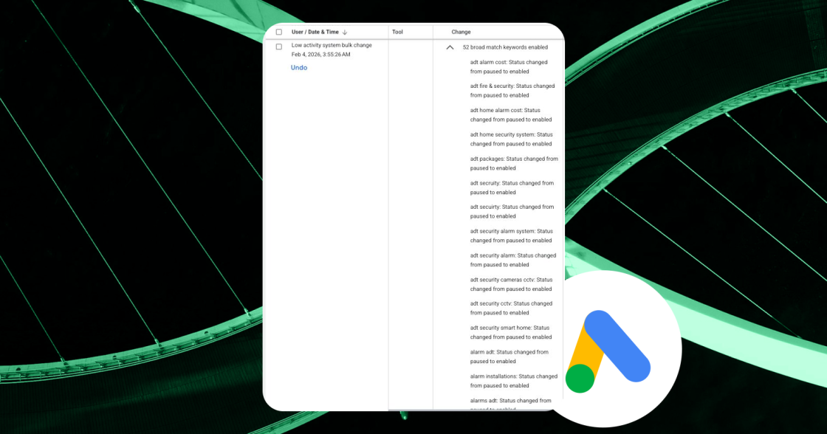Check the Low activity system bulk change row
This screenshot has width=827, height=434.
click(x=278, y=45)
